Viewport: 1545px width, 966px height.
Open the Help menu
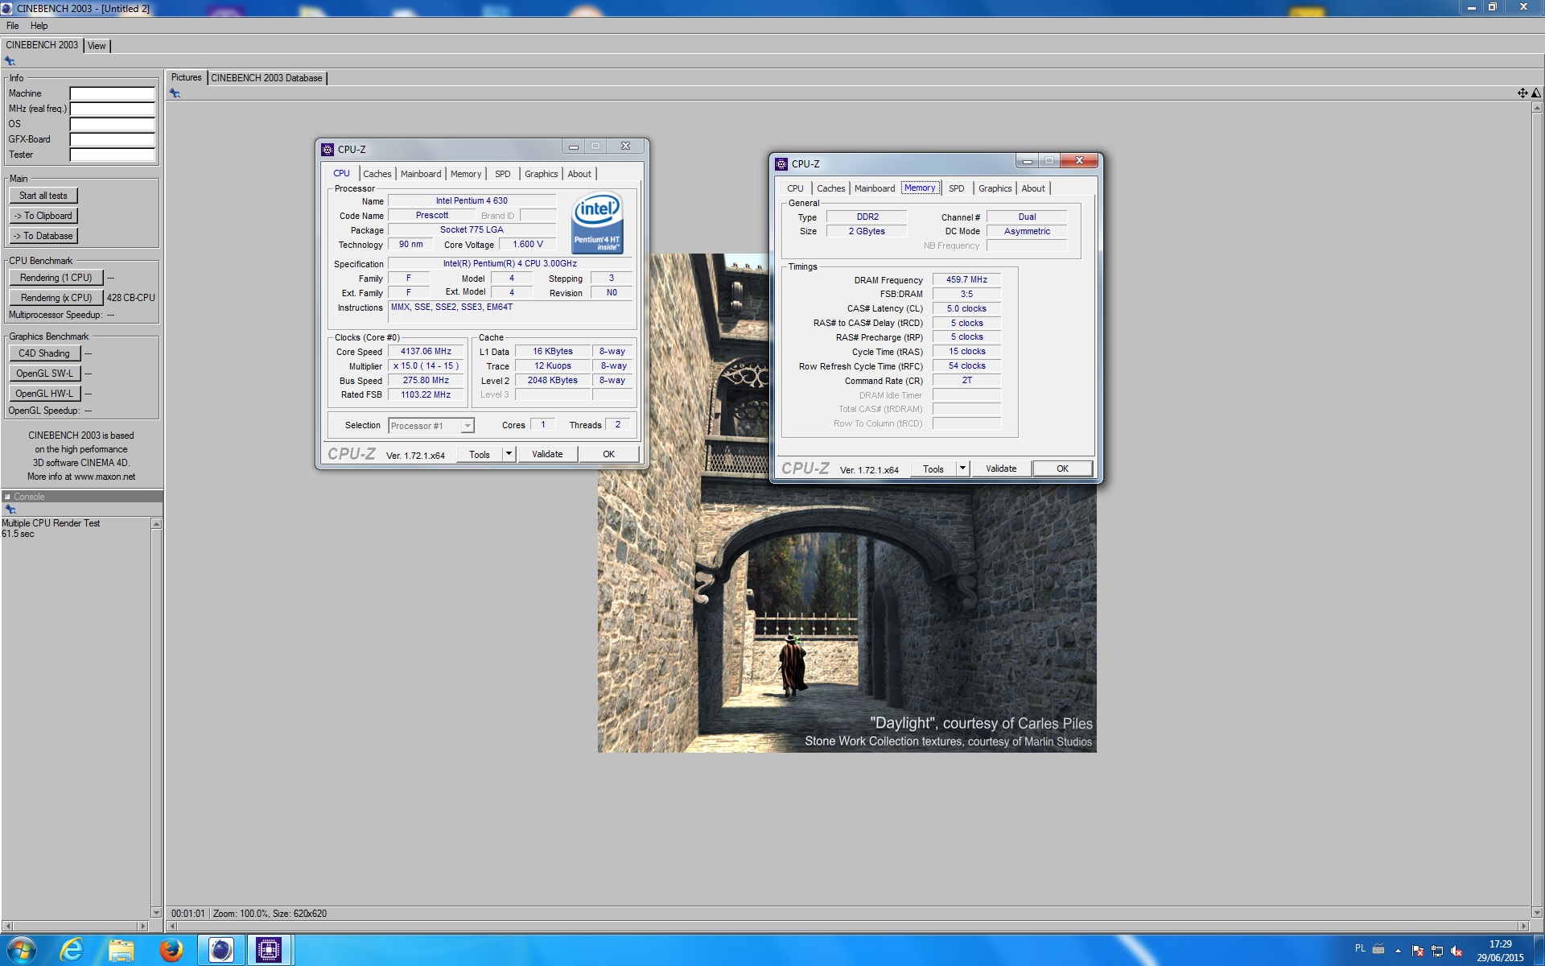[39, 26]
